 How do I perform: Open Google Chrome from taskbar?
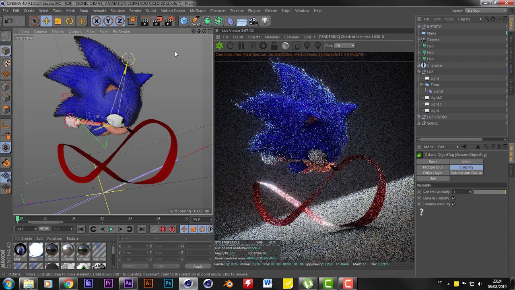click(x=68, y=284)
